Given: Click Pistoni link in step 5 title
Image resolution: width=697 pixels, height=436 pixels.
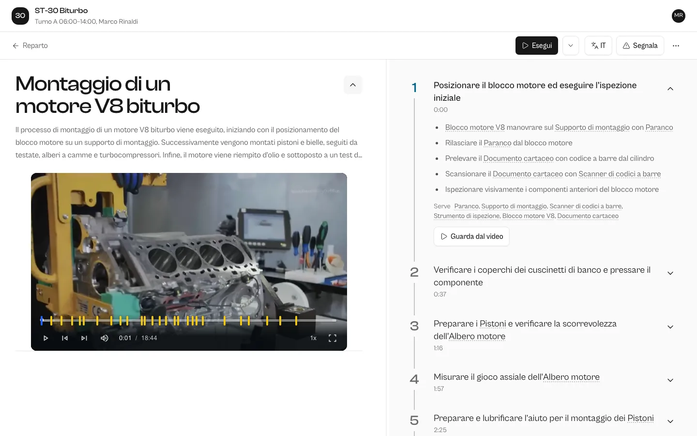Looking at the screenshot, I should pyautogui.click(x=640, y=418).
